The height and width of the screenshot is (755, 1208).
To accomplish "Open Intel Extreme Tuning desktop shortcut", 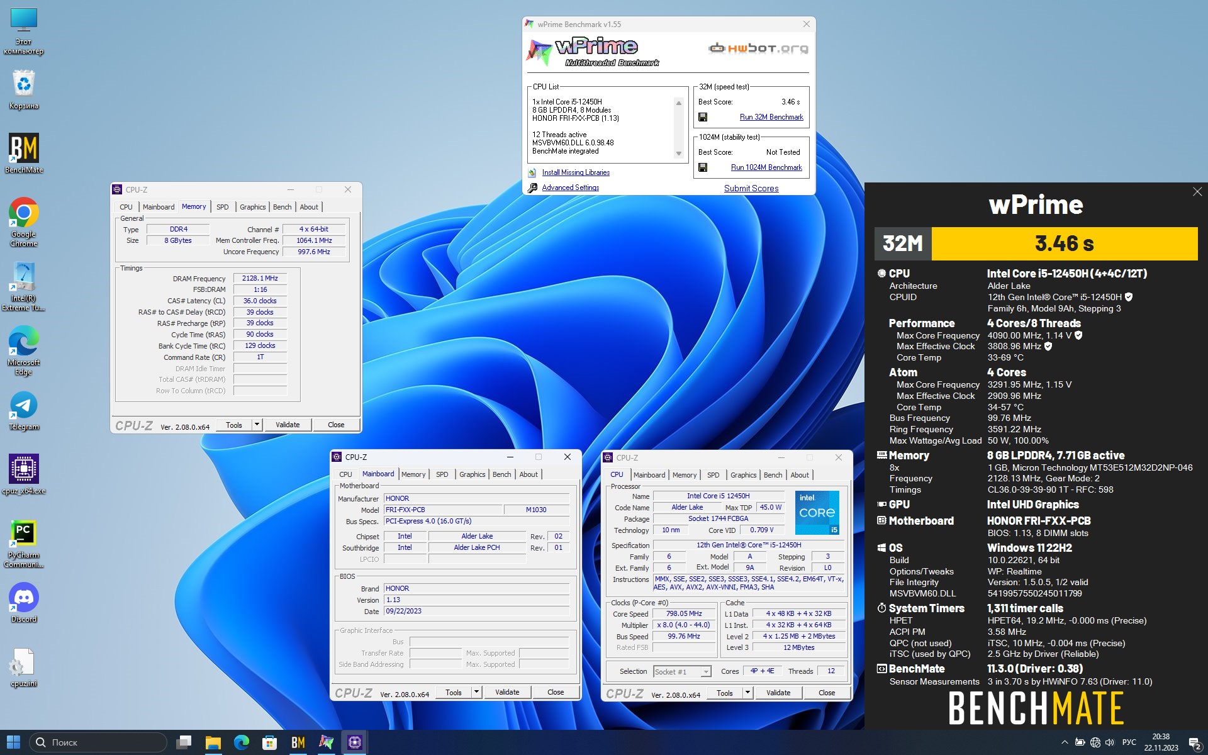I will click(24, 287).
